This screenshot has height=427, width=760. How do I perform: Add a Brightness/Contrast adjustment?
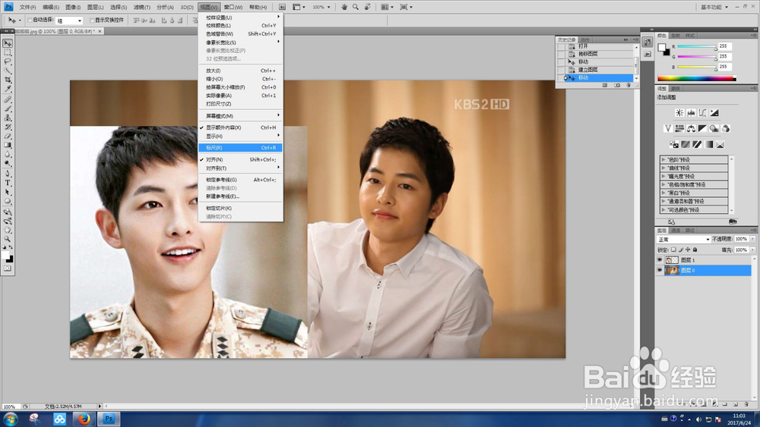point(679,113)
